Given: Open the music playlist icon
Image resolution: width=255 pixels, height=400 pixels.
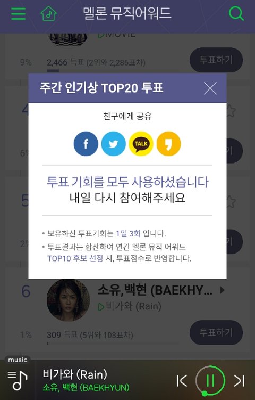Looking at the screenshot, I should [x=18, y=380].
